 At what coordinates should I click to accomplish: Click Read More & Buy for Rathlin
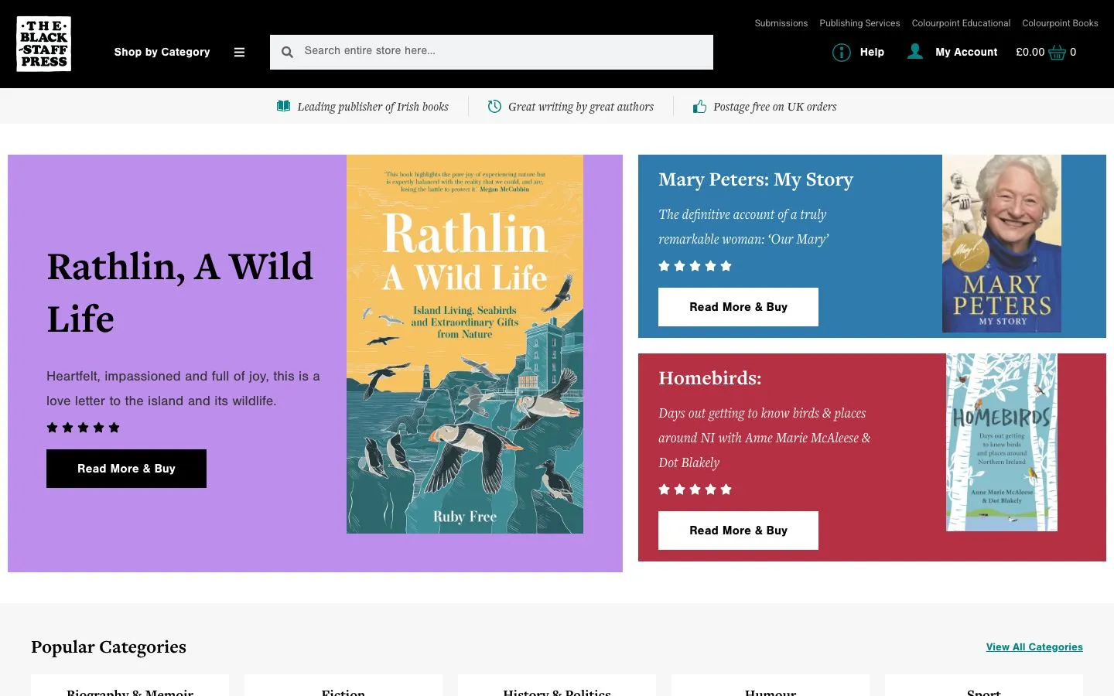coord(126,469)
